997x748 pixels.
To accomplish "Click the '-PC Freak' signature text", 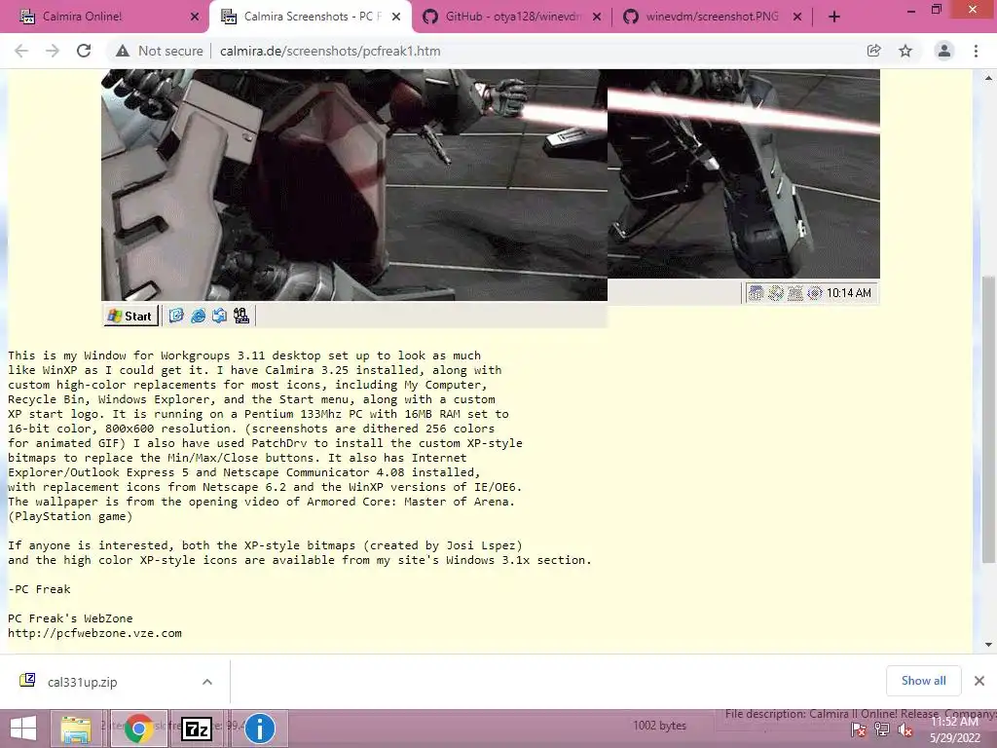I will pos(39,589).
